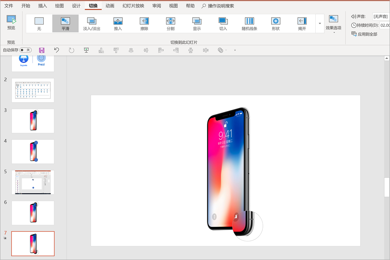Click the purple save icon
Viewport: 390px width, 260px height.
tap(42, 50)
